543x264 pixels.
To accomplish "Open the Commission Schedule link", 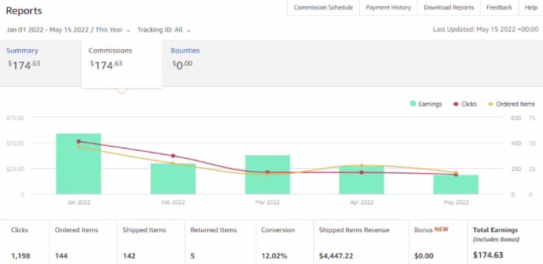I will coord(323,7).
